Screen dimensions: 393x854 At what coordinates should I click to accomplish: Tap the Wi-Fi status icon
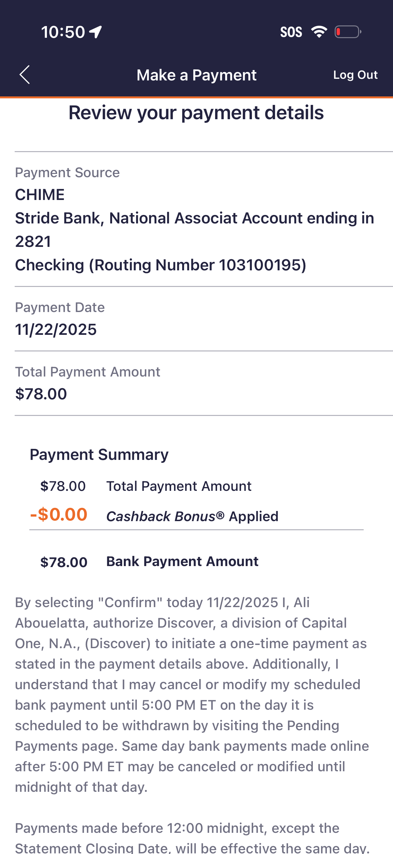(x=319, y=32)
